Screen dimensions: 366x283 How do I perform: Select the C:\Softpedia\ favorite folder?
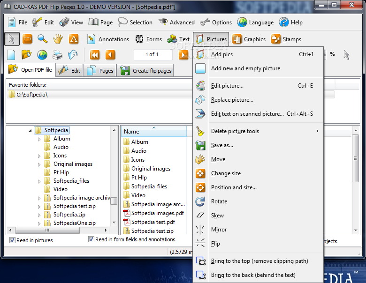click(x=170, y=95)
